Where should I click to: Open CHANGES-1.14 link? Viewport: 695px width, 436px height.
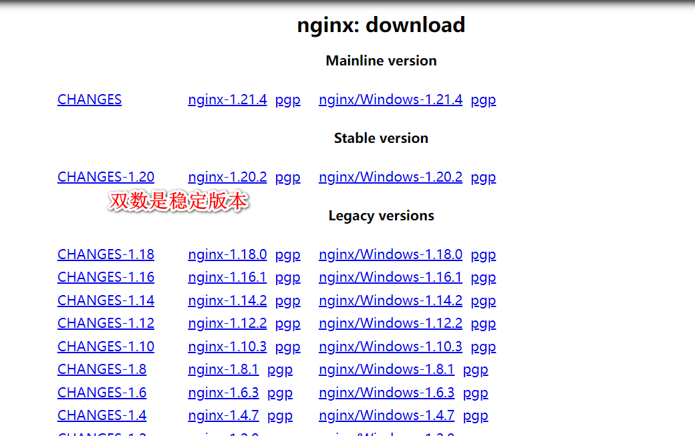click(106, 300)
